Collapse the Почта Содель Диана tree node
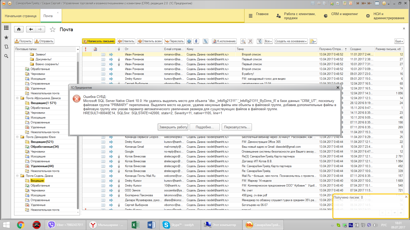Viewport: 410px width, 230px height. coord(17,176)
